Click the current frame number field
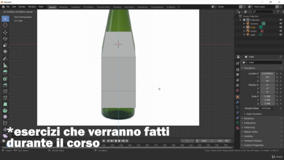Screen dimensions: 284x160 pos(187,141)
